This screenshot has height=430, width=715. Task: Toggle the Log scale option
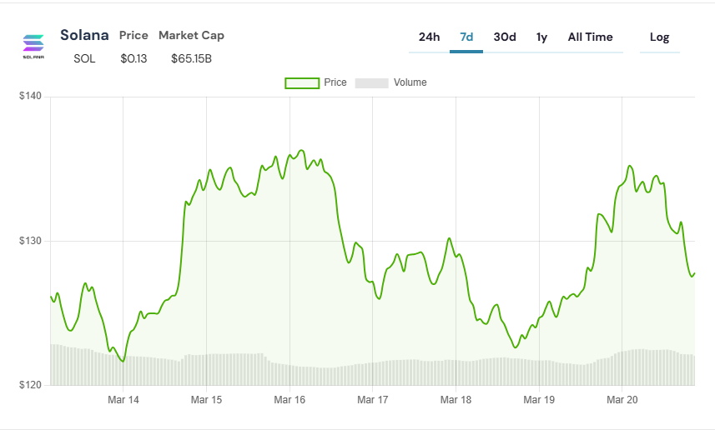[x=659, y=37]
